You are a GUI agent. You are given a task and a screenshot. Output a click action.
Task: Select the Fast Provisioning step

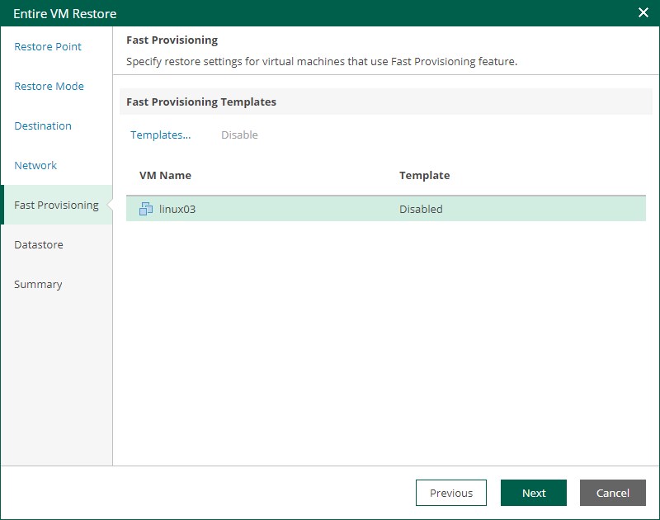[56, 205]
